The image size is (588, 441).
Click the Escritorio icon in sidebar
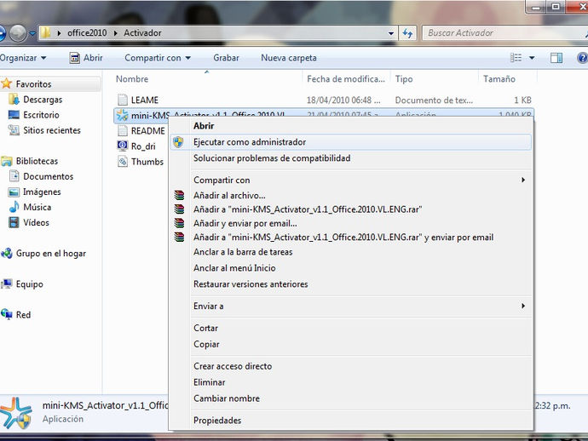(14, 115)
